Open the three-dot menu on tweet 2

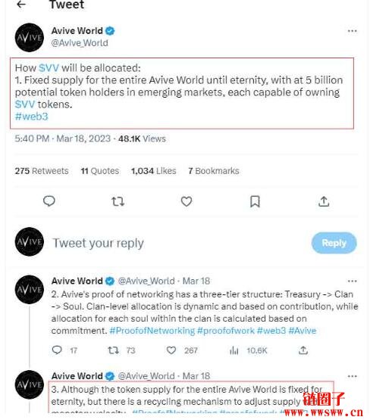click(352, 281)
